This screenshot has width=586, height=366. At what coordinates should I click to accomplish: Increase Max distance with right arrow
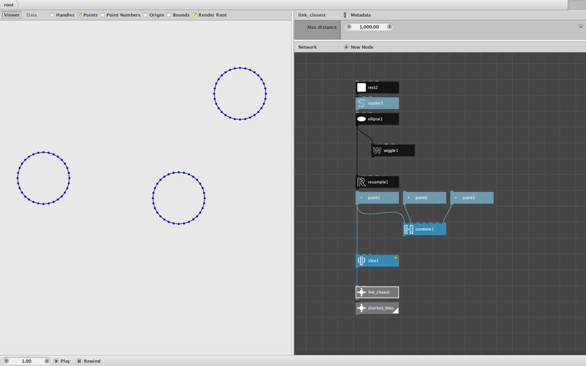(390, 27)
